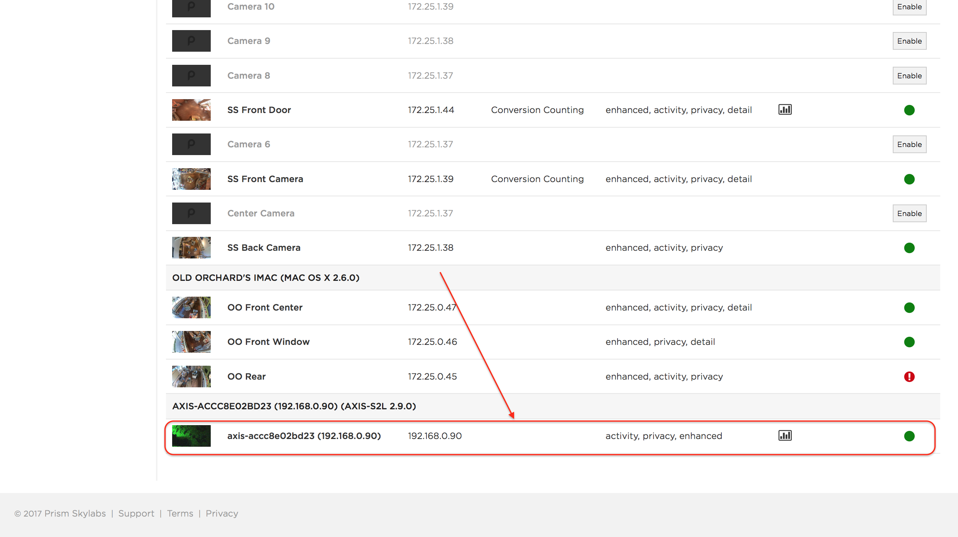This screenshot has width=958, height=537.
Task: Enable Center Camera
Action: [909, 213]
